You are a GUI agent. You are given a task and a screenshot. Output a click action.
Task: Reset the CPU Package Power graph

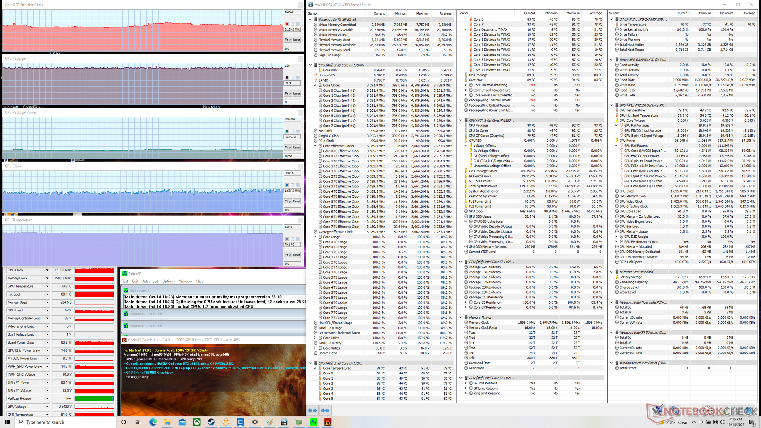(x=296, y=147)
